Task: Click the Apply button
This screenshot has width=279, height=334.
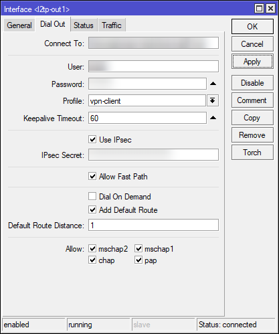Action: click(252, 62)
